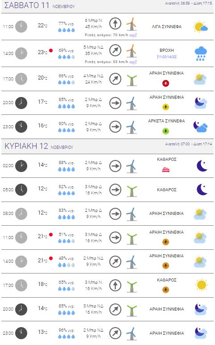The image size is (215, 345).
Task: Click the wind gust icon beside 70 km/h
Action: [x=133, y=35]
